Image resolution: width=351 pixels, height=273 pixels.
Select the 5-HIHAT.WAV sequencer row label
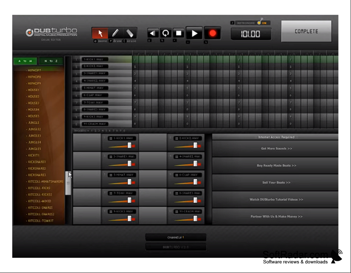click(95, 88)
